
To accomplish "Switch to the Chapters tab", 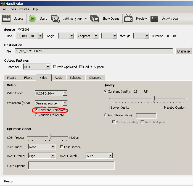I will coord(95,78).
